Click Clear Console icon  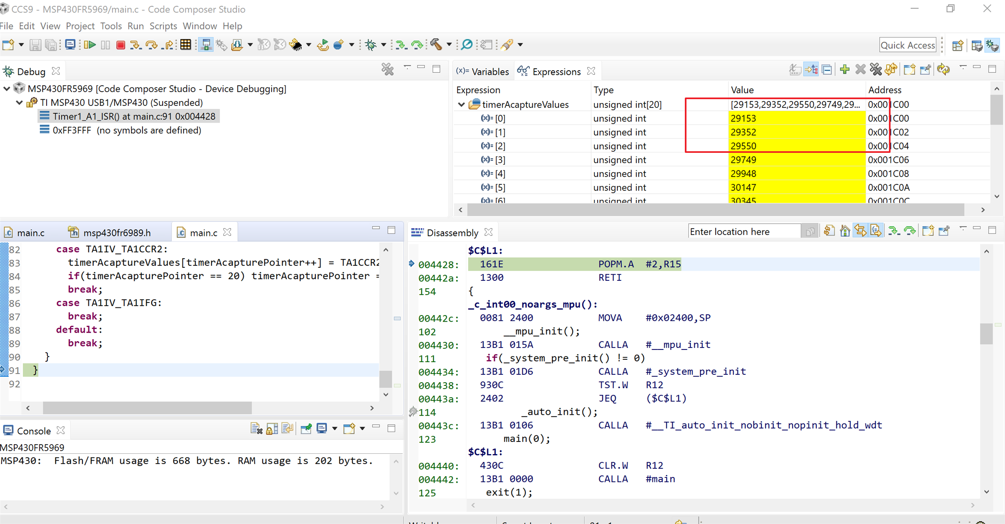[x=256, y=429]
